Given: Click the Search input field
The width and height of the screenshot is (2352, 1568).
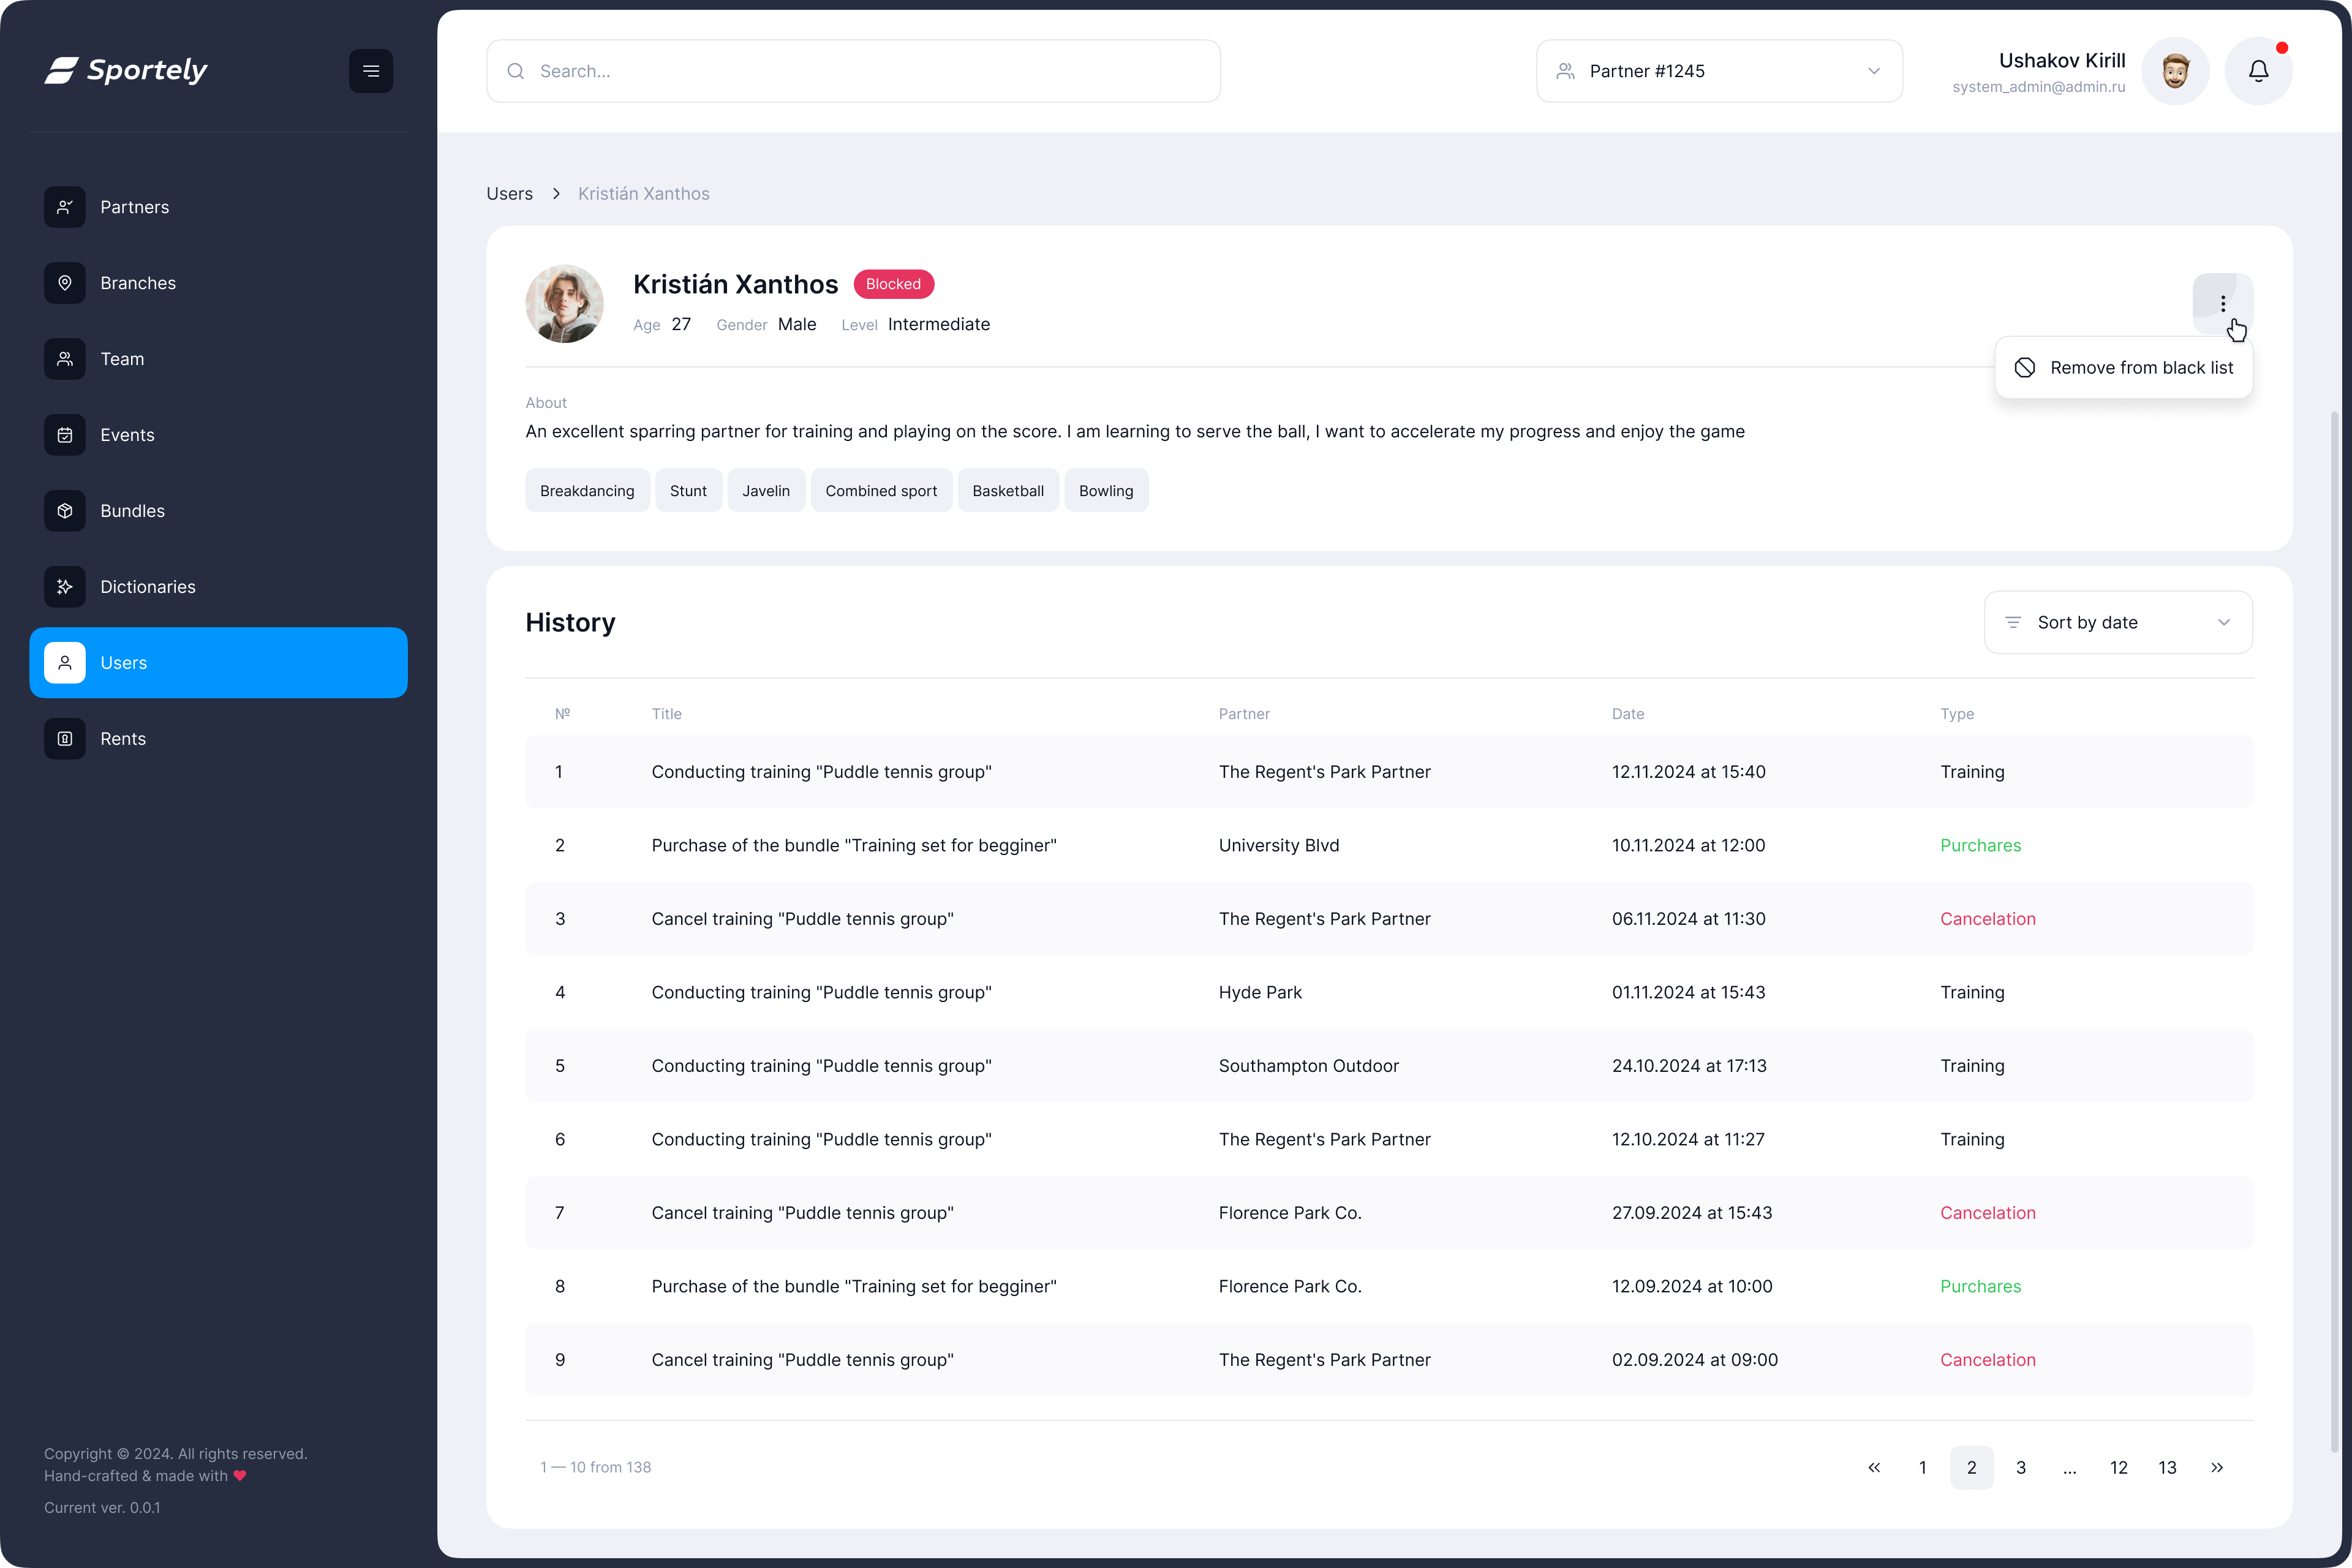Looking at the screenshot, I should pos(853,71).
